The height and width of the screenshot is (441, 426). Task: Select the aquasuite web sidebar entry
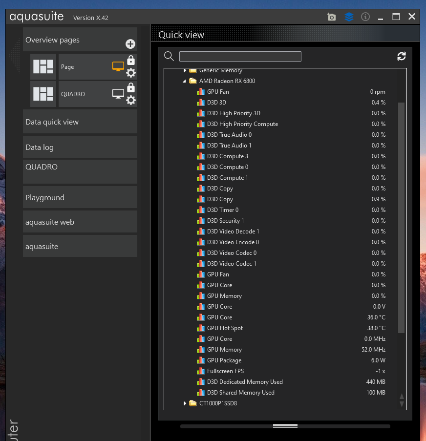pyautogui.click(x=80, y=222)
